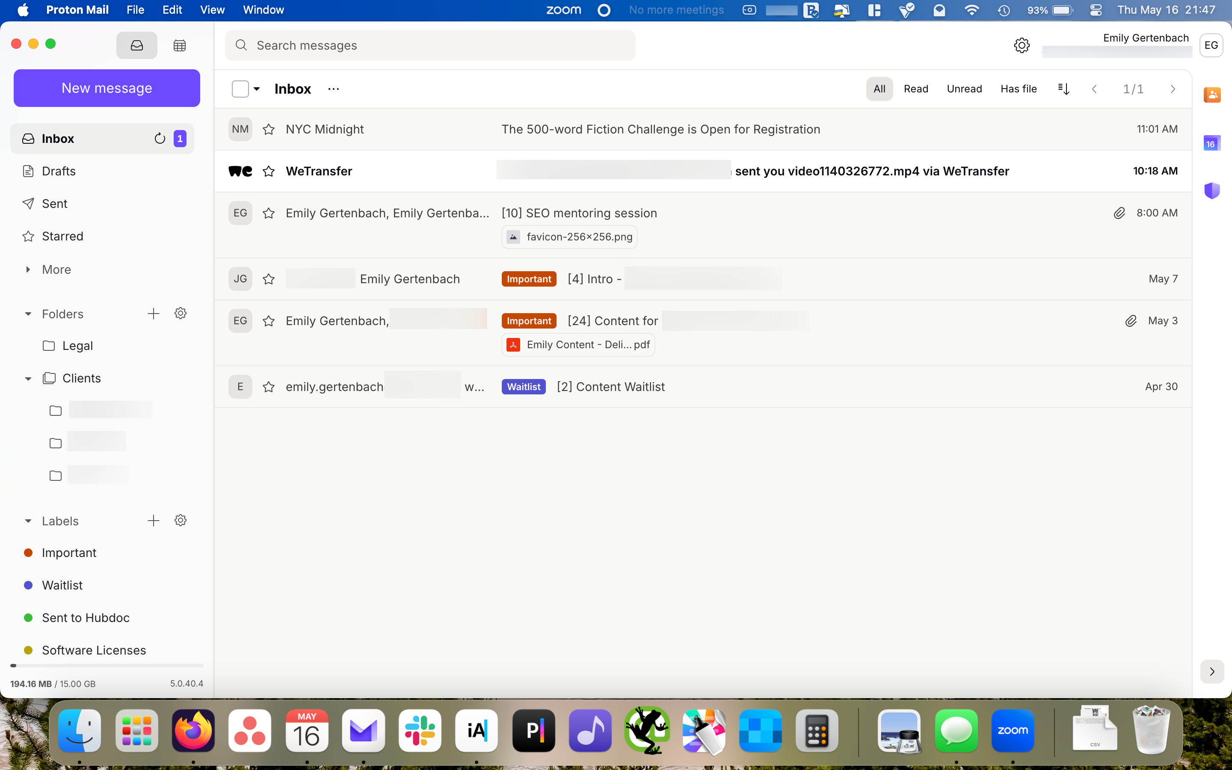Image resolution: width=1232 pixels, height=770 pixels.
Task: Open Zoom from the dock
Action: click(1013, 731)
